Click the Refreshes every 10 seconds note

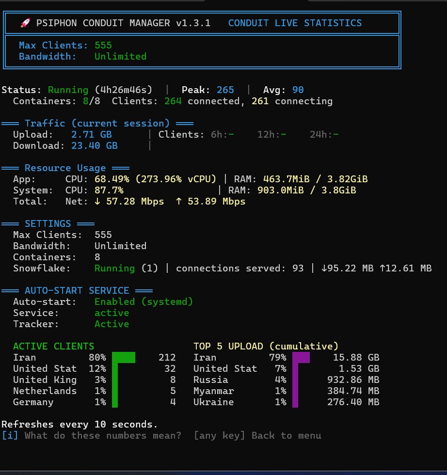point(80,425)
